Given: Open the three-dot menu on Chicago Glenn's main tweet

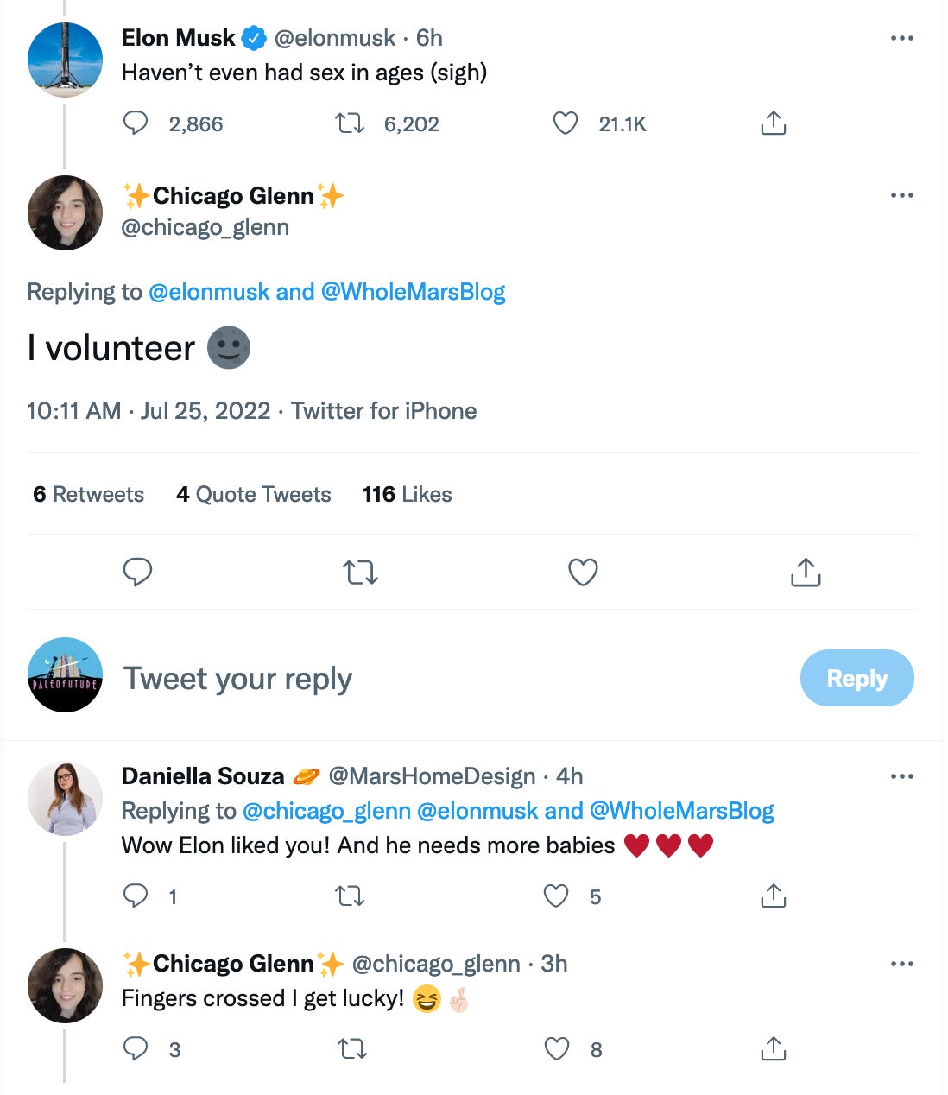Looking at the screenshot, I should click(902, 195).
